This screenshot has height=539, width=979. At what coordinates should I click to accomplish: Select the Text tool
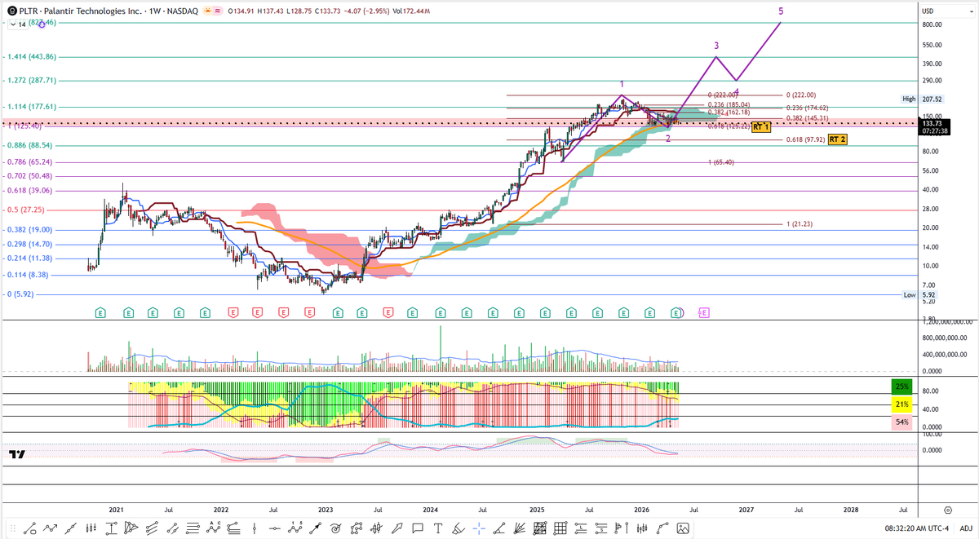tap(438, 528)
